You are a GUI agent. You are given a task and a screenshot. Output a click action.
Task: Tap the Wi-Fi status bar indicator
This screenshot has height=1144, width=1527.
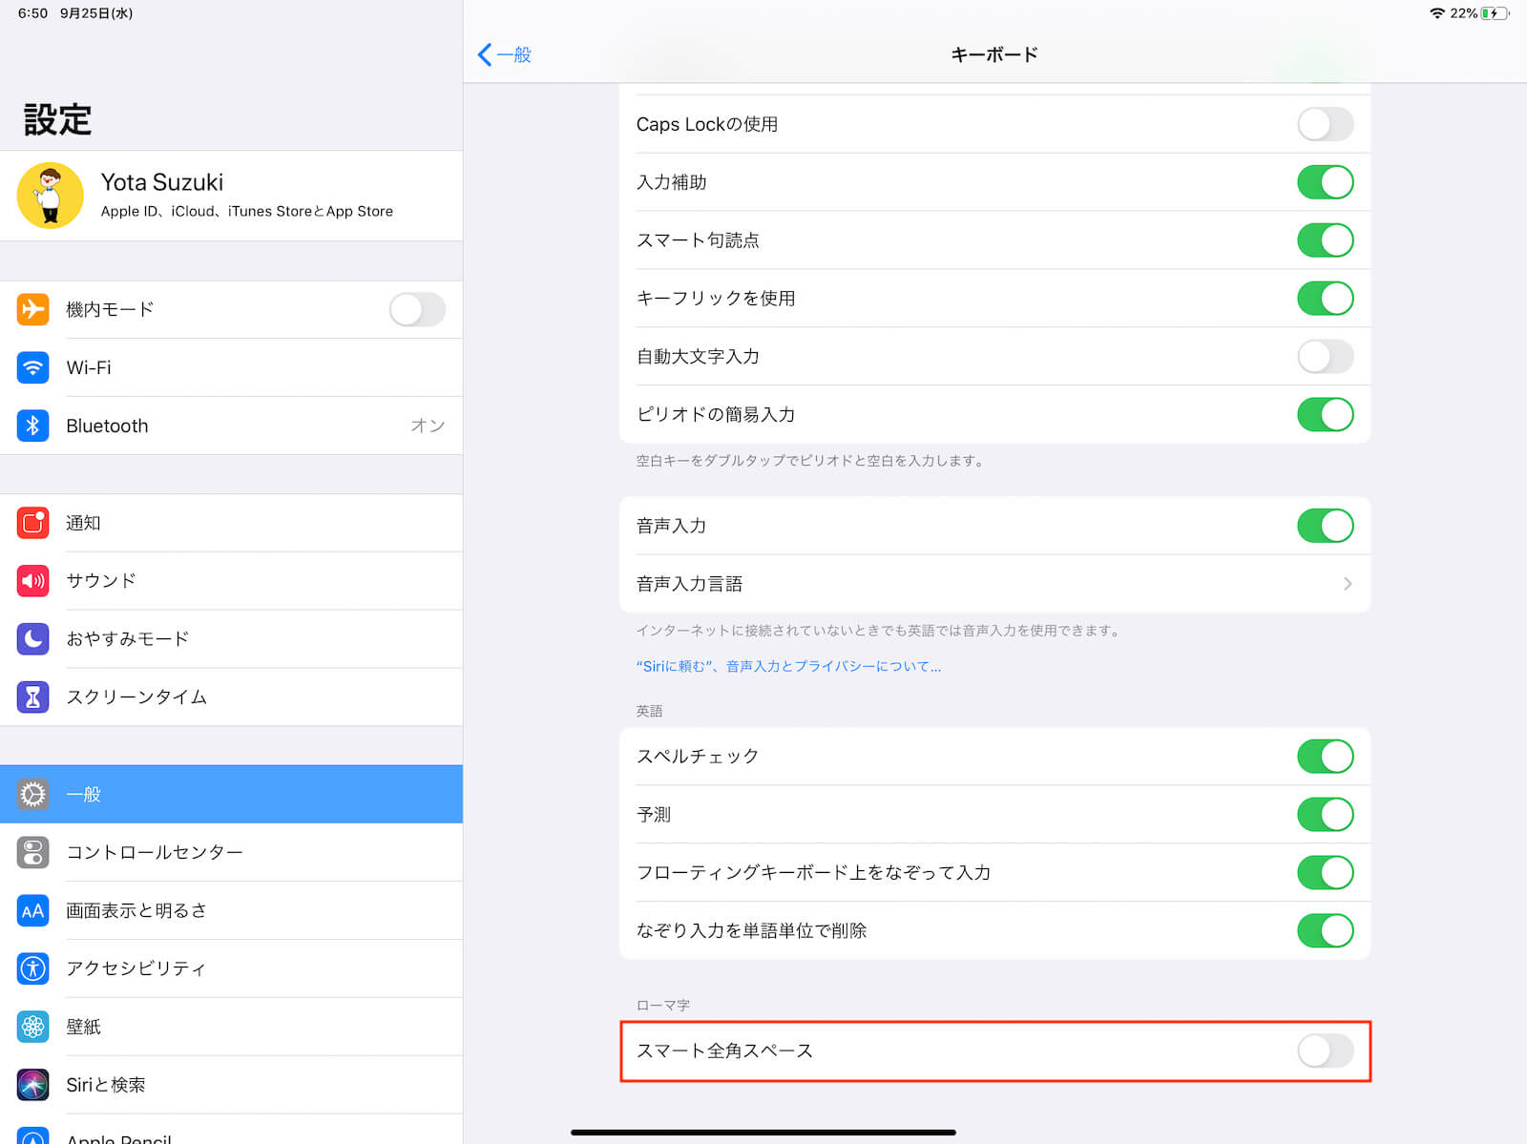coord(1437,13)
